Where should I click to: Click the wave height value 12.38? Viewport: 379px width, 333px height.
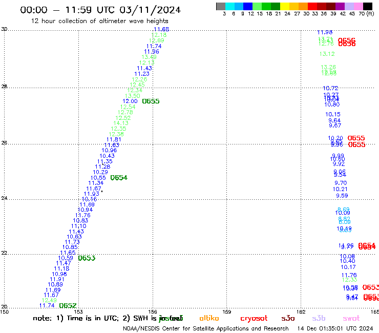click(x=116, y=134)
